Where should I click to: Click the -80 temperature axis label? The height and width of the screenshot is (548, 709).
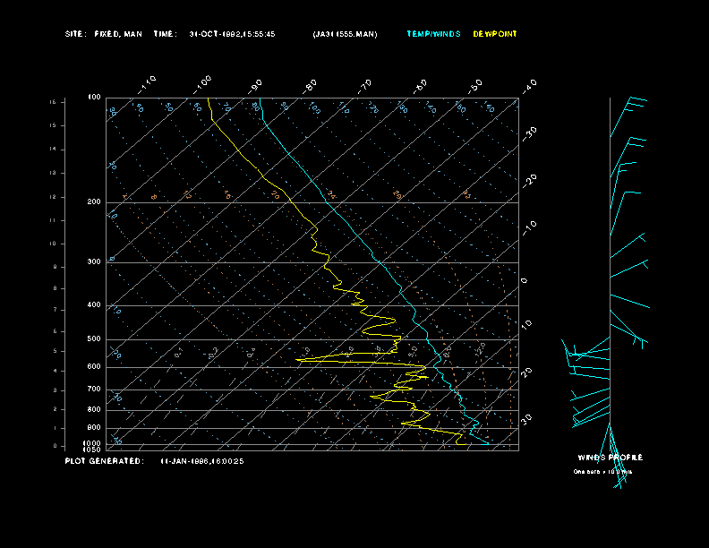[309, 86]
